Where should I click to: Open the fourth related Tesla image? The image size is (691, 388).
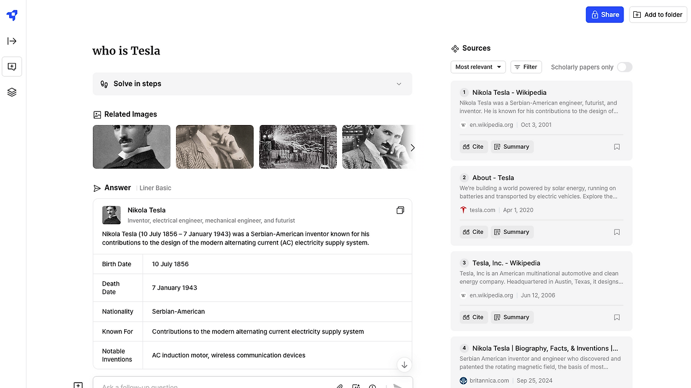click(377, 147)
